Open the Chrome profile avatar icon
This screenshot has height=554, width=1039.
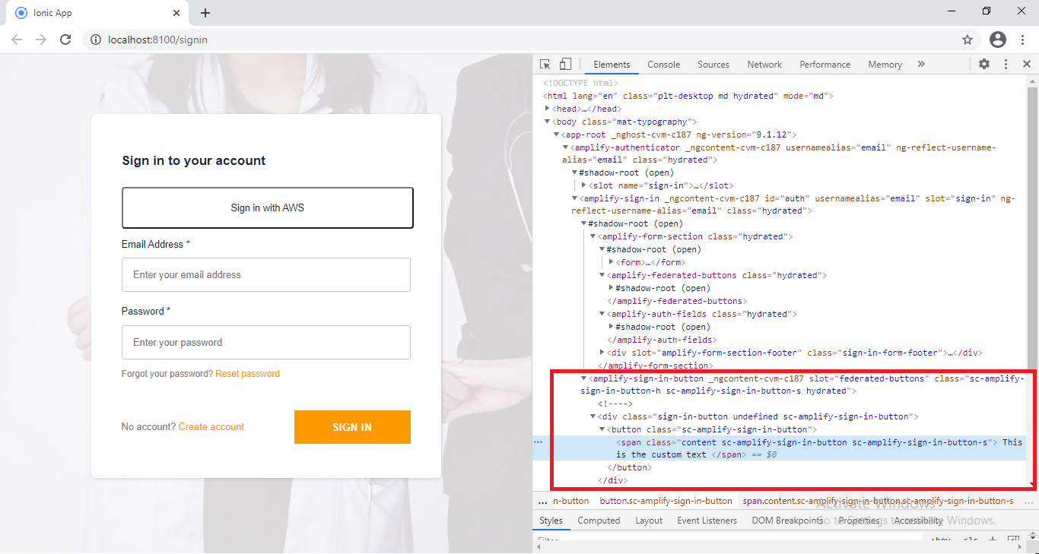pyautogui.click(x=997, y=40)
